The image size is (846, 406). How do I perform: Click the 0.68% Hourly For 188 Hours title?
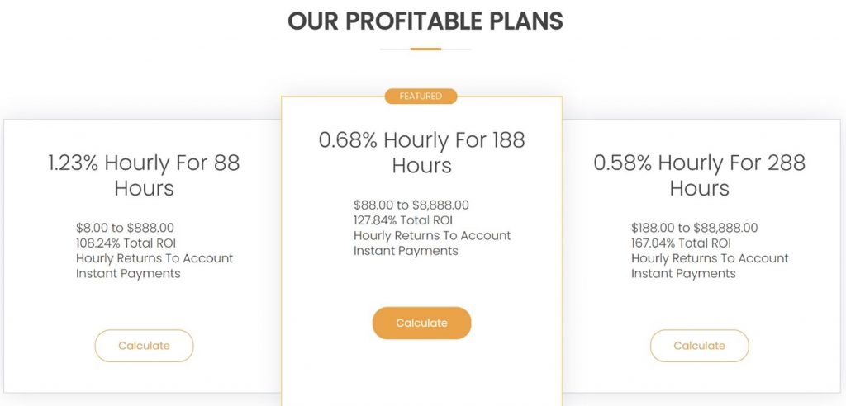pyautogui.click(x=421, y=153)
